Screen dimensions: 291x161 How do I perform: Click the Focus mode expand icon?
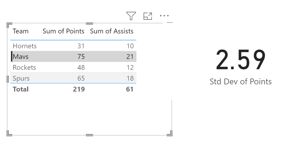point(148,16)
